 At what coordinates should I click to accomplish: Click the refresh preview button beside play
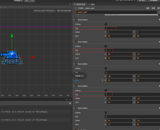(32, 1)
